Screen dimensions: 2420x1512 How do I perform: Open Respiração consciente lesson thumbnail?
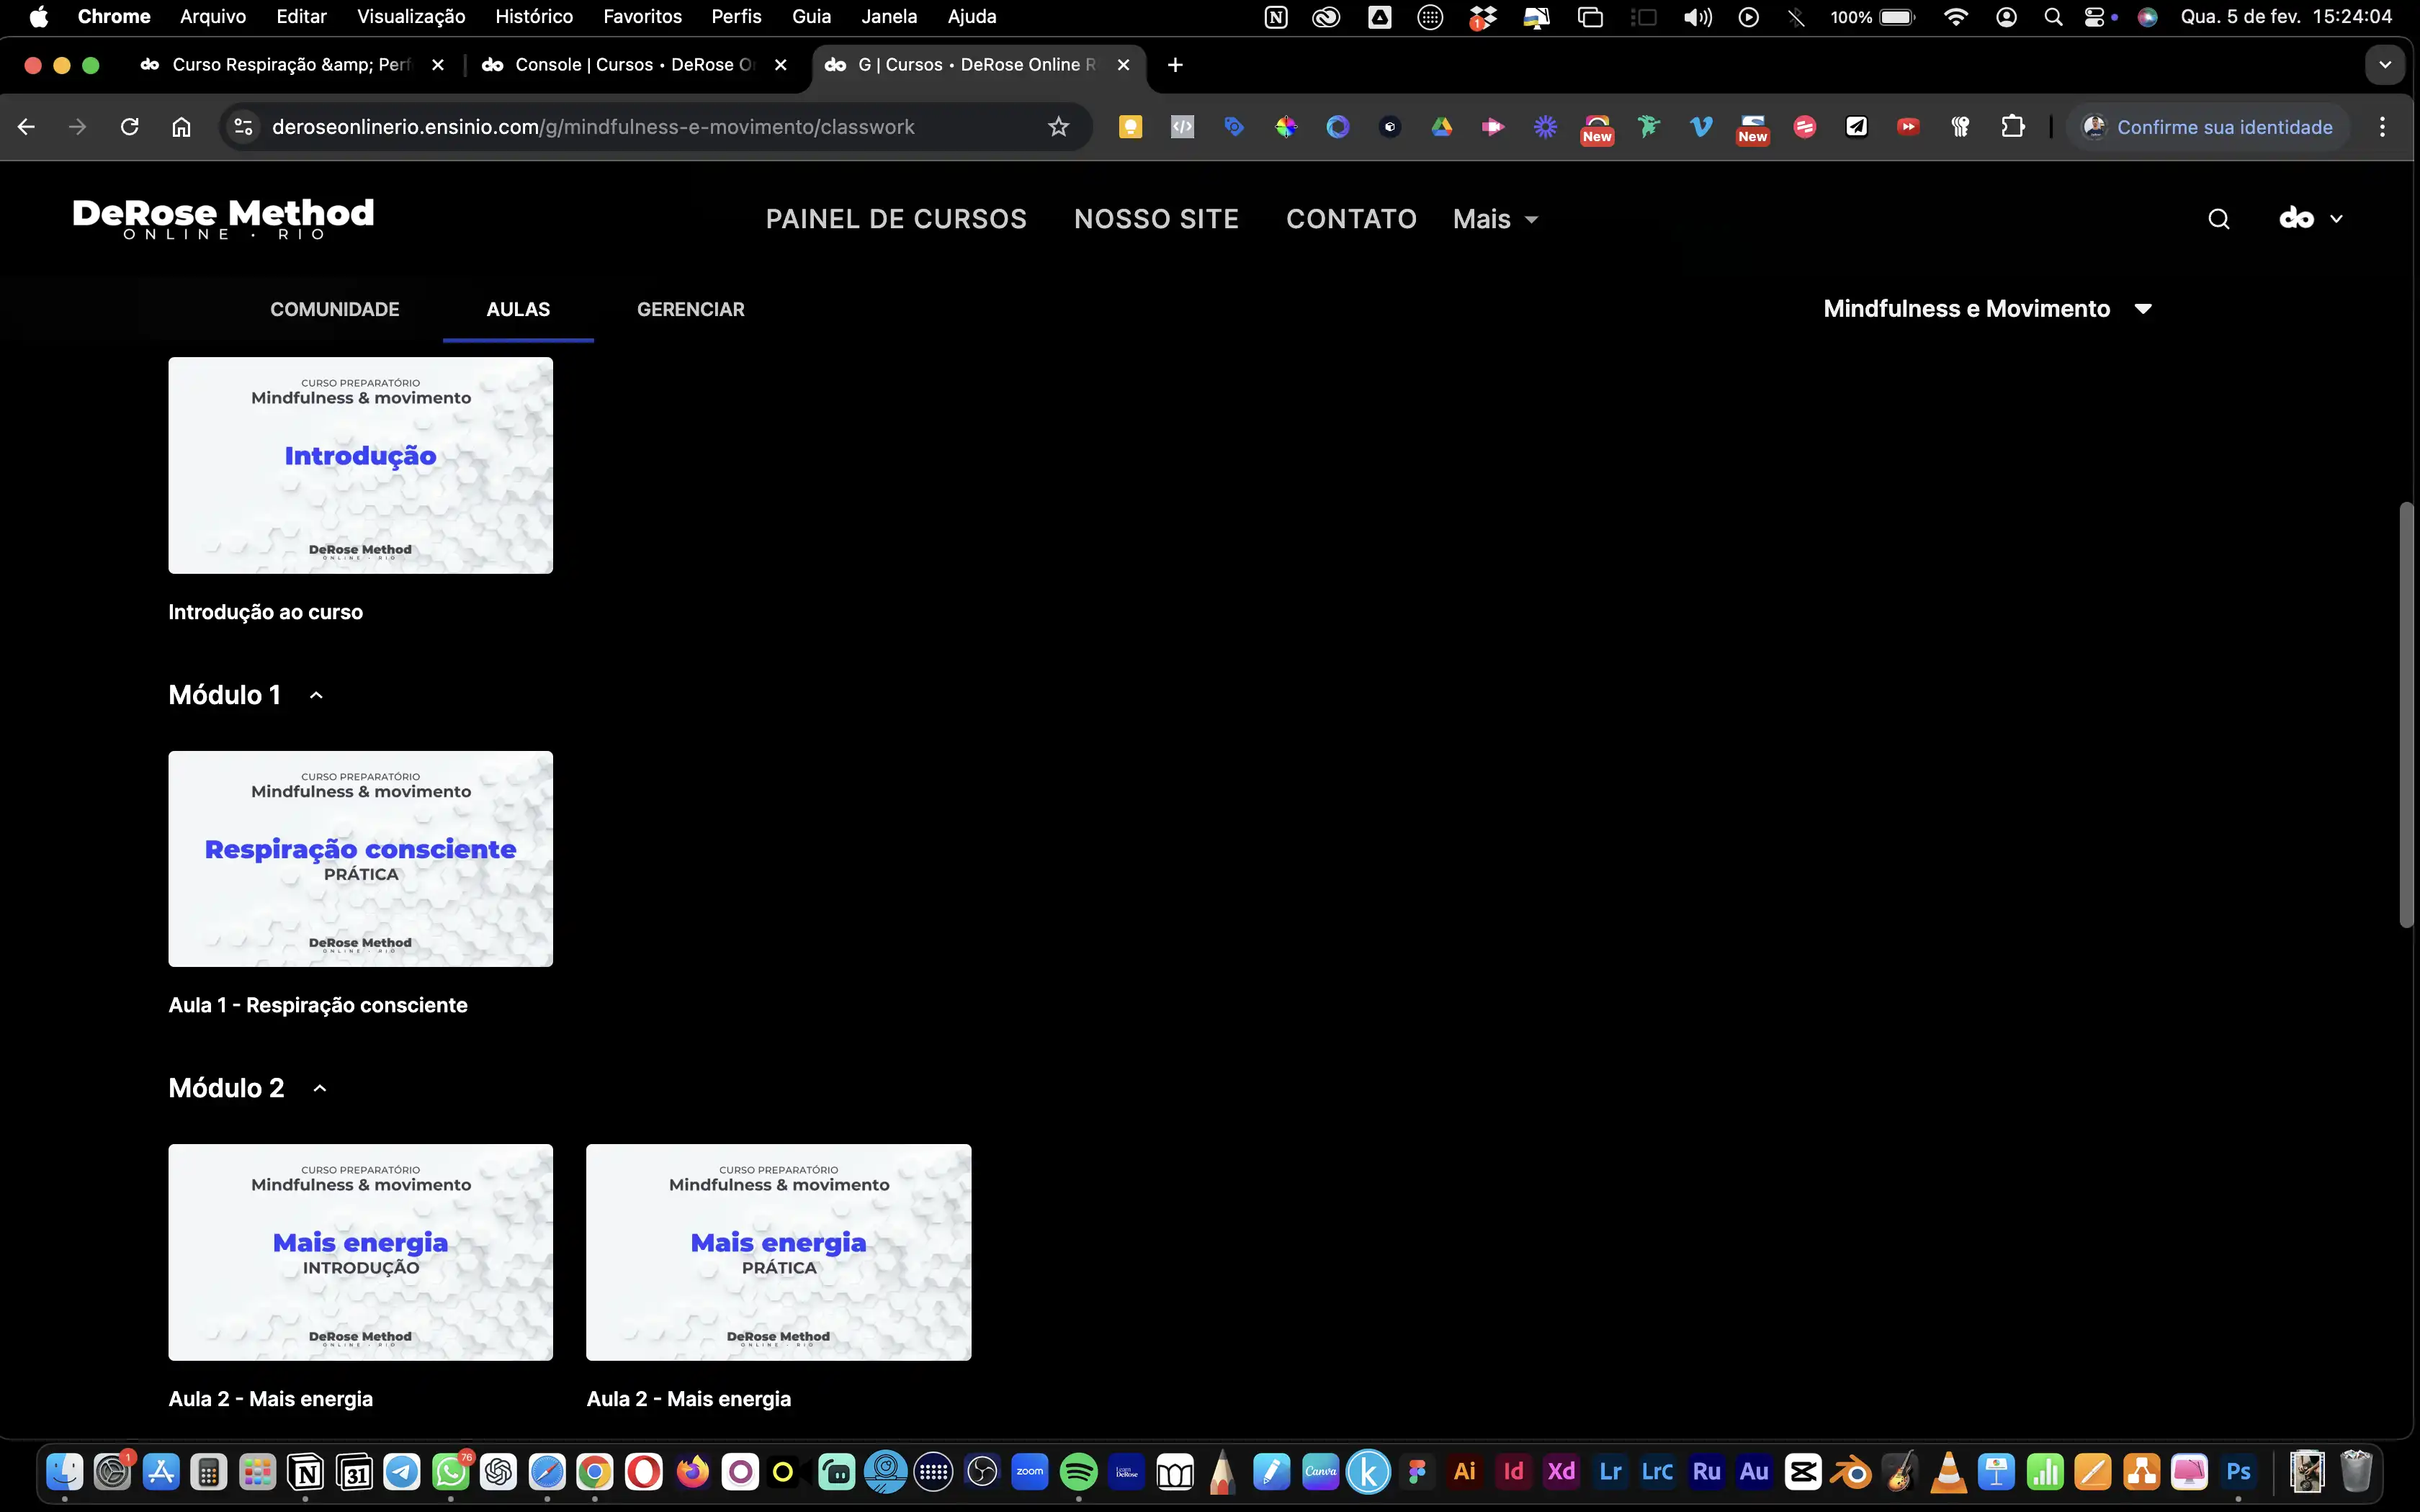360,859
